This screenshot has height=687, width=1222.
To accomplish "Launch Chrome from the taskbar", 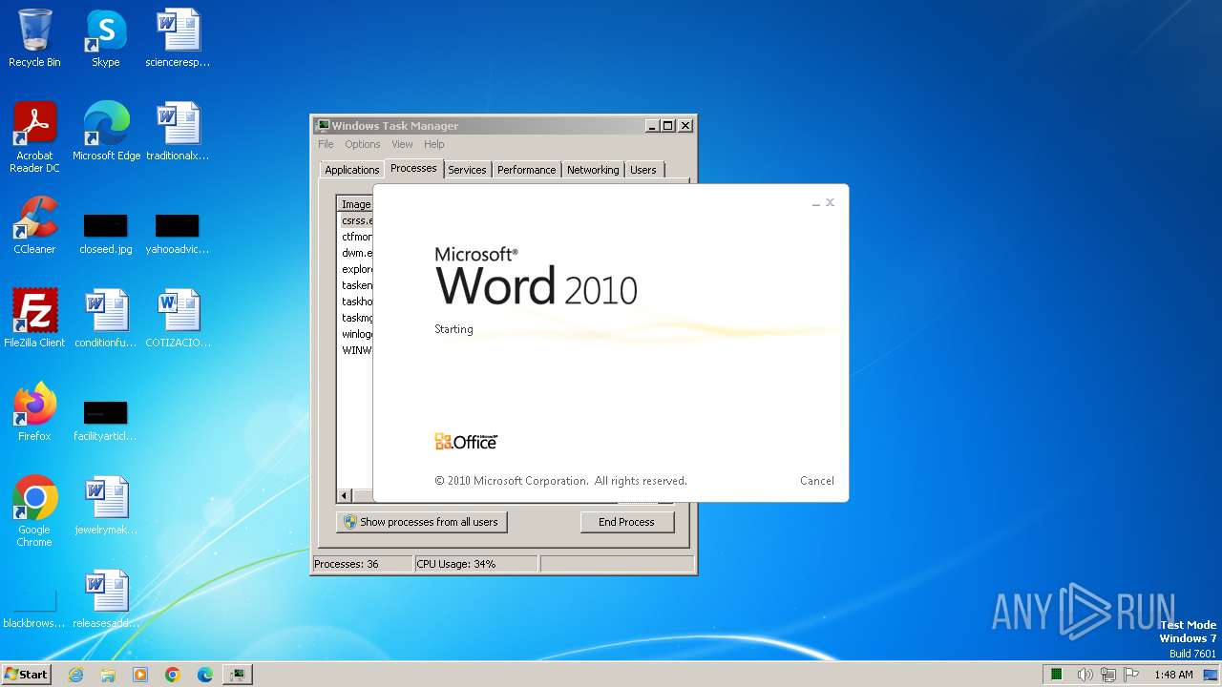I will 173,675.
